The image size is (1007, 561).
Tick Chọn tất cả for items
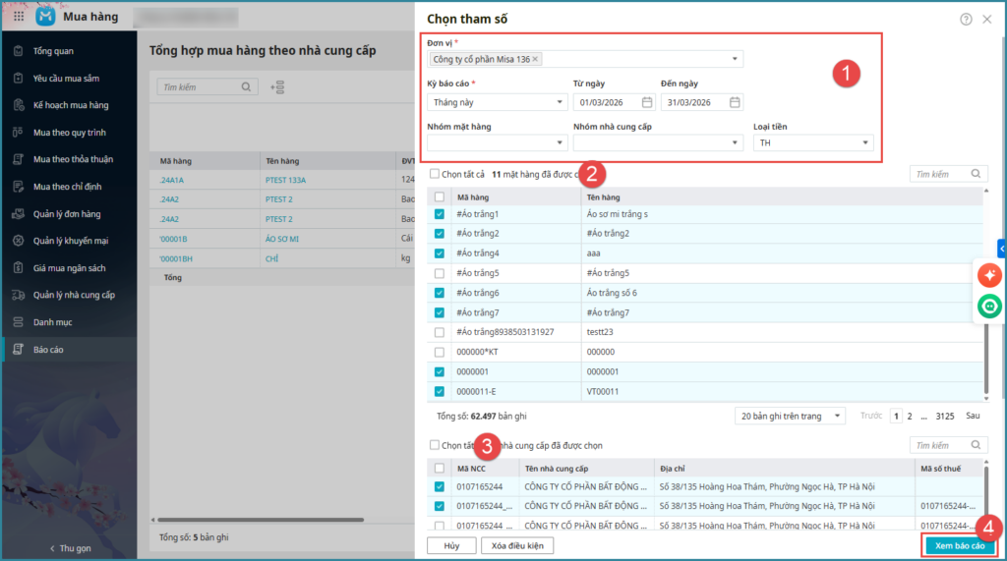[x=435, y=174]
